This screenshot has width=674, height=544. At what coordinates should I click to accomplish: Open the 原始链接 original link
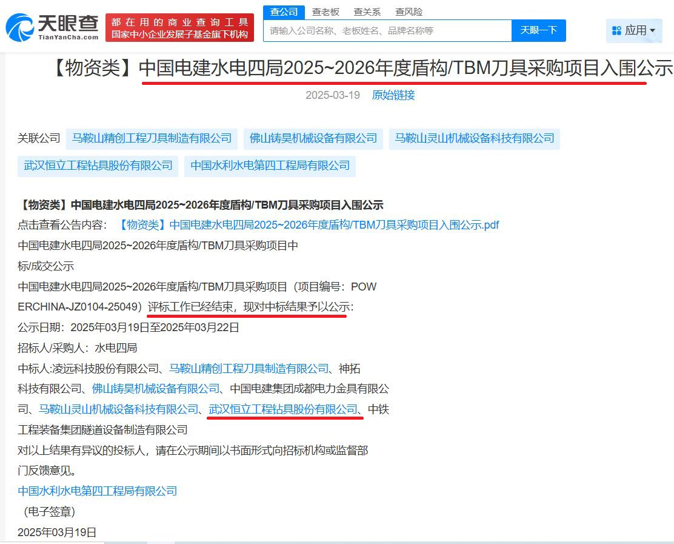tap(393, 95)
